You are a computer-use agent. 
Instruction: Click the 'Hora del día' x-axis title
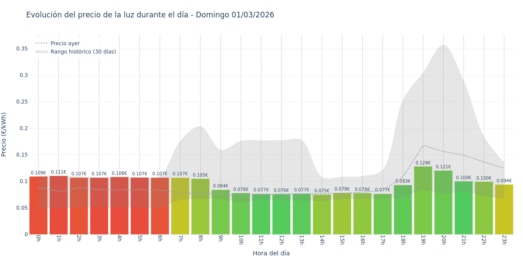271,253
